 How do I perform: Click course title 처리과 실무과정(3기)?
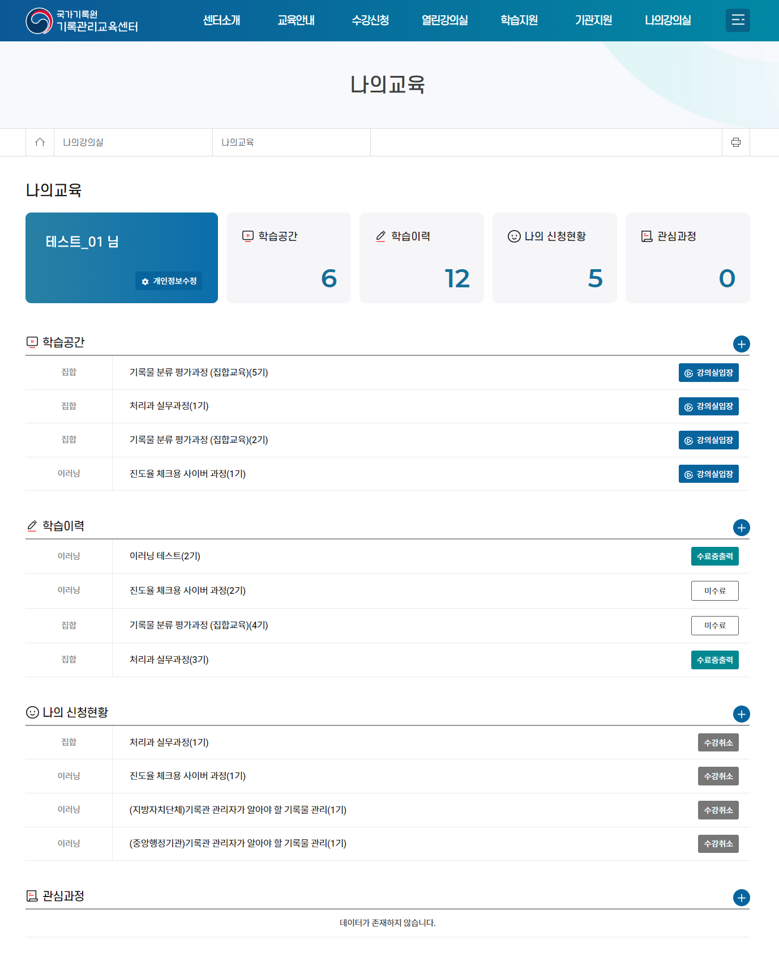tap(169, 660)
